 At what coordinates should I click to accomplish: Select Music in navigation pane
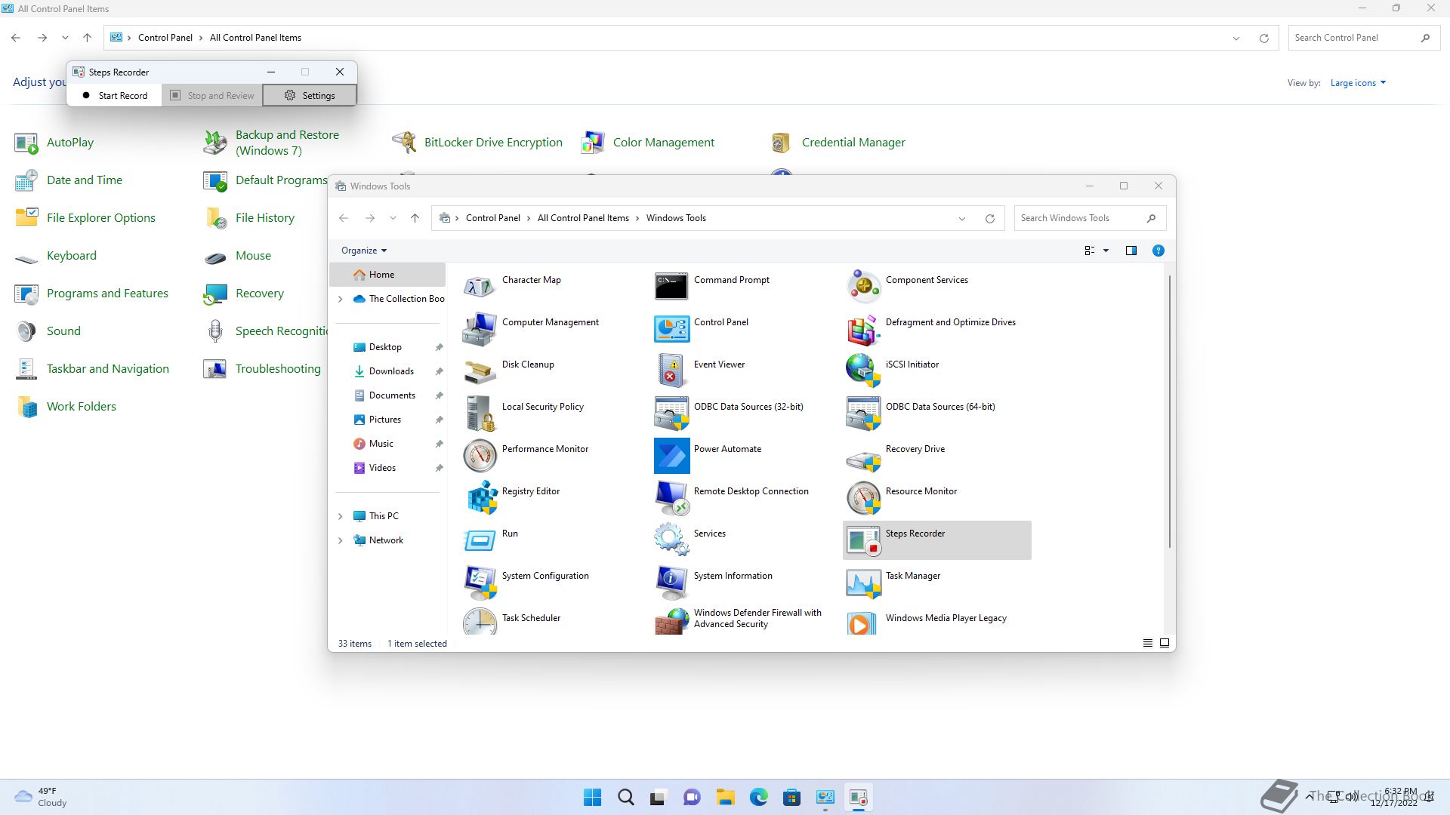(x=387, y=444)
